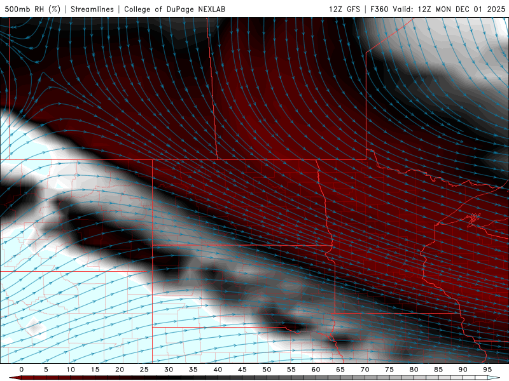Click the color bar label "0"

pyautogui.click(x=22, y=370)
